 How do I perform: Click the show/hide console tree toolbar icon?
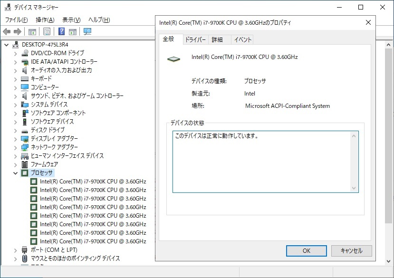[x=32, y=32]
